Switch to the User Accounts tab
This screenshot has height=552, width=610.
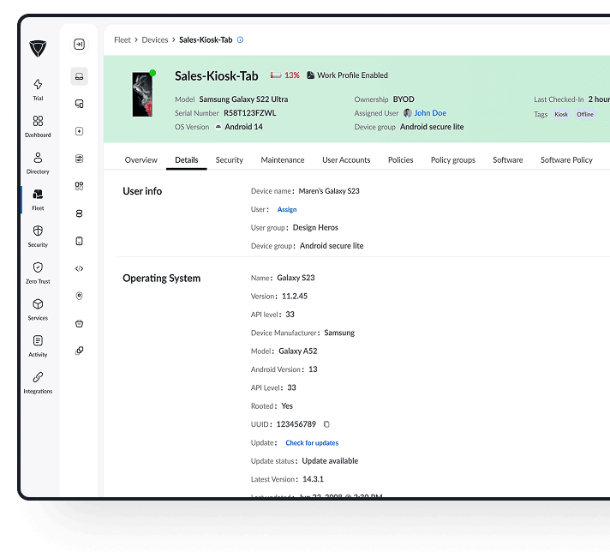(x=346, y=160)
